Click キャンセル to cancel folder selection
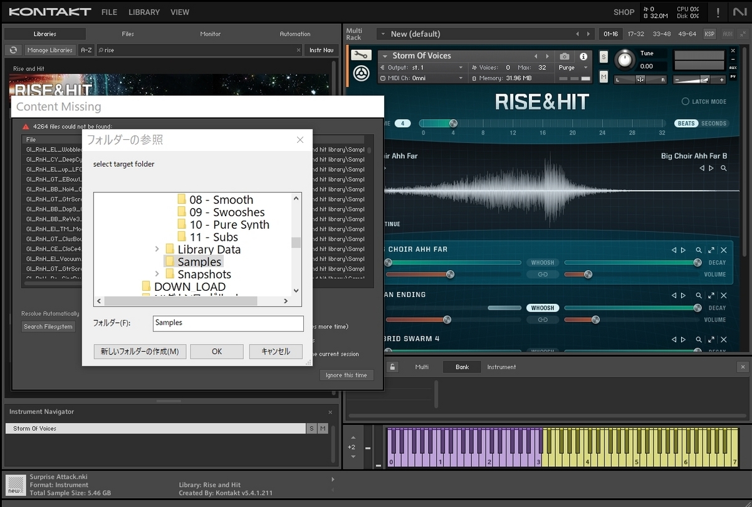Screen dimensions: 752x507 (x=276, y=352)
